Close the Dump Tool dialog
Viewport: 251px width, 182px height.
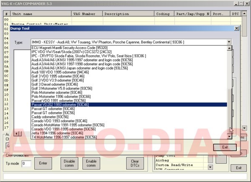pyautogui.click(x=237, y=28)
